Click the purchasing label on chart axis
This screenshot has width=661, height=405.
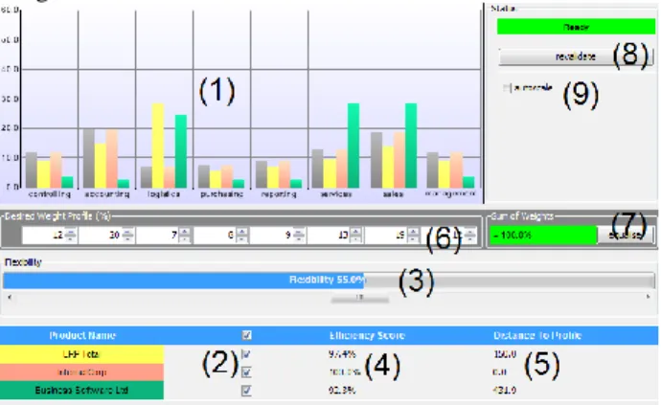coord(221,194)
